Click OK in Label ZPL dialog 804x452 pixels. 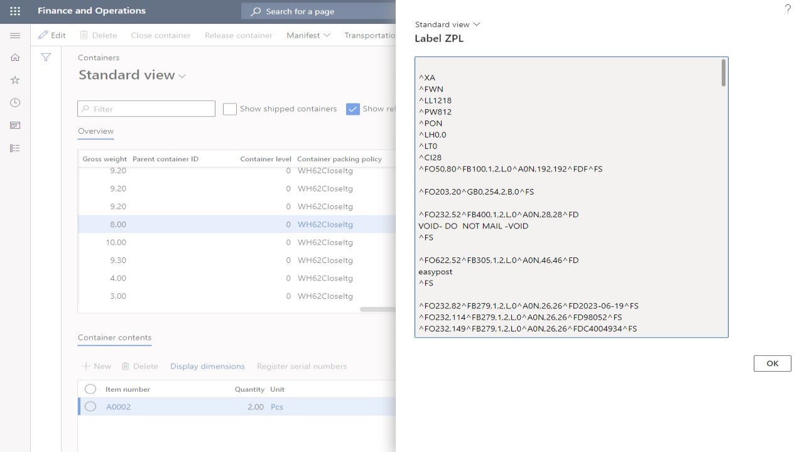tap(773, 363)
